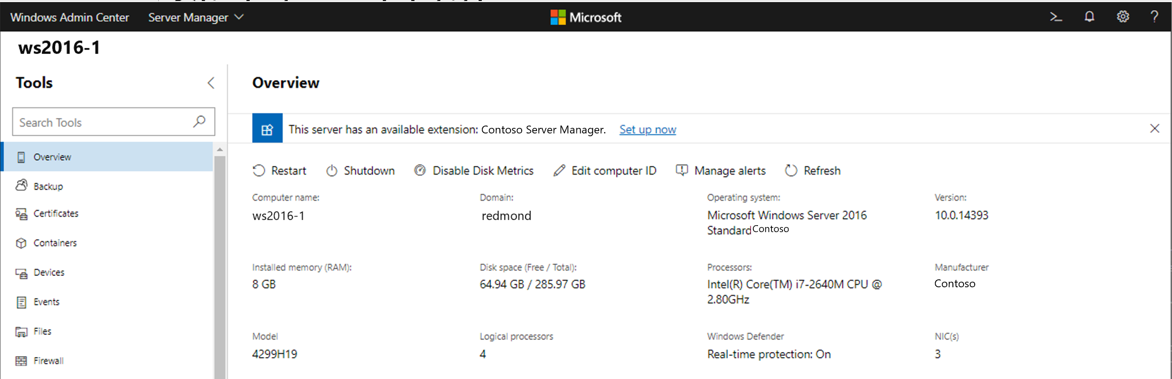Image resolution: width=1172 pixels, height=379 pixels.
Task: Click Real-time protection: On text
Action: [x=769, y=354]
